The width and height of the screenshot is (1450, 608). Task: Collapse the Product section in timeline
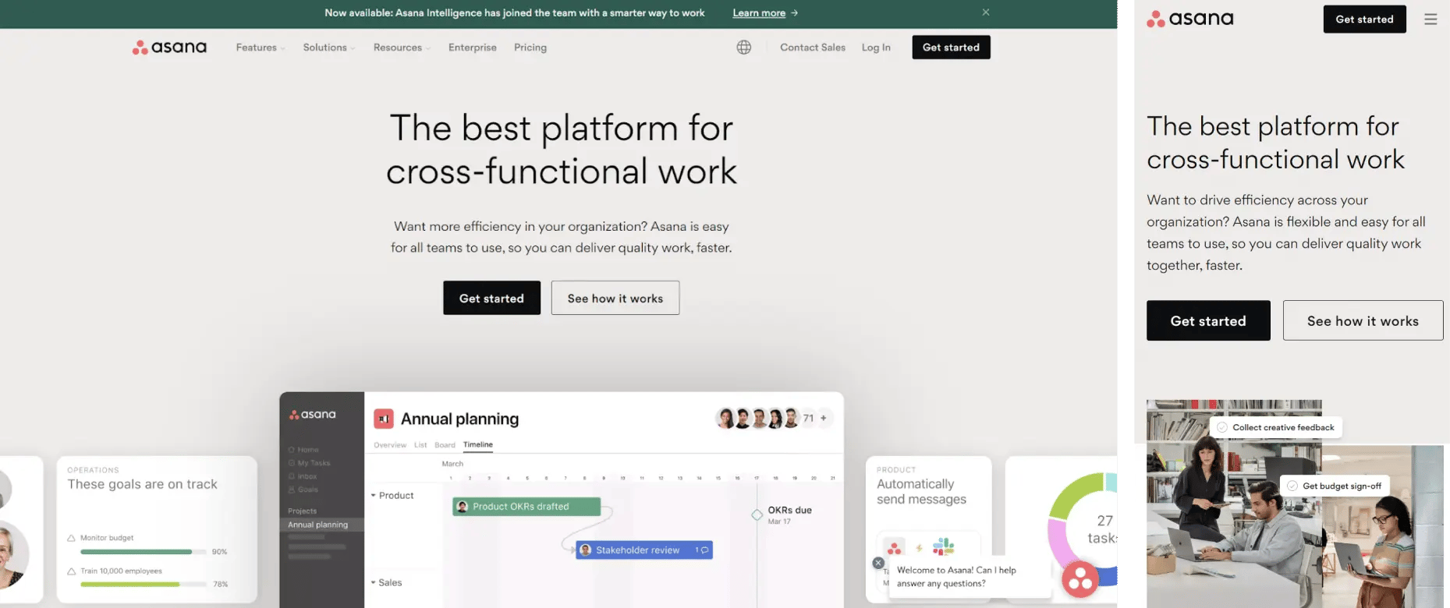373,496
